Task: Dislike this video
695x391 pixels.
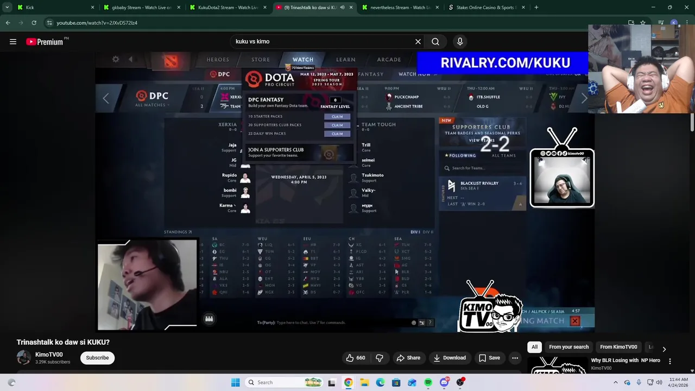Action: coord(380,358)
